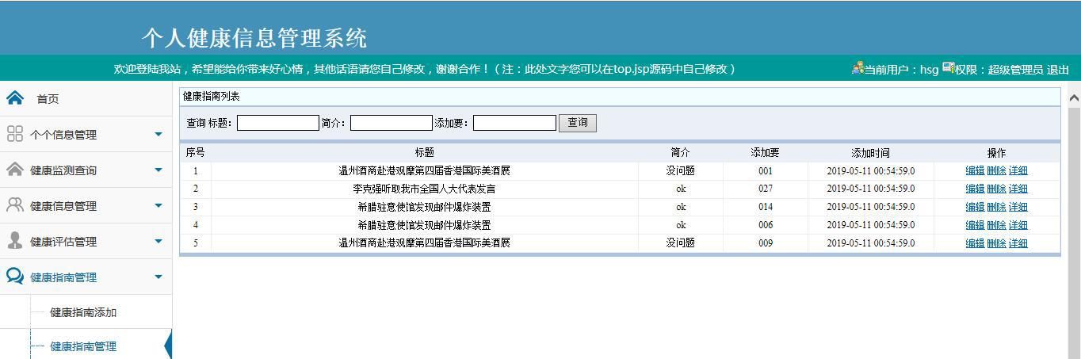Click 详细 for row 1
Image resolution: width=1081 pixels, height=359 pixels.
coord(1018,170)
